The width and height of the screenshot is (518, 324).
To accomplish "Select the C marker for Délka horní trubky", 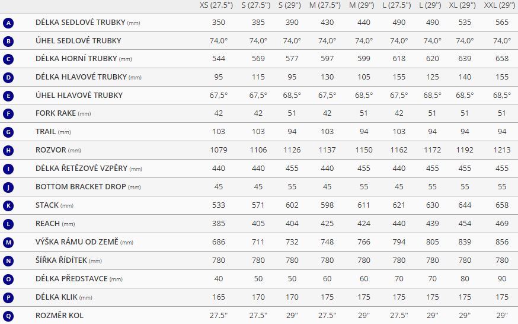I will (8, 59).
